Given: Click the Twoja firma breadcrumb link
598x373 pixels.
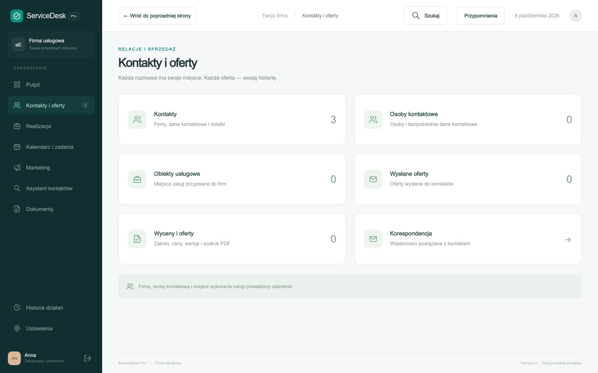Looking at the screenshot, I should [274, 16].
